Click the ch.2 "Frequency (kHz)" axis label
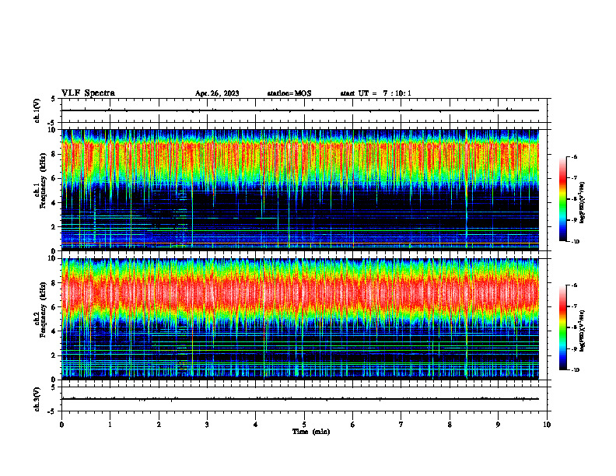This screenshot has height=476, width=616. coord(43,310)
